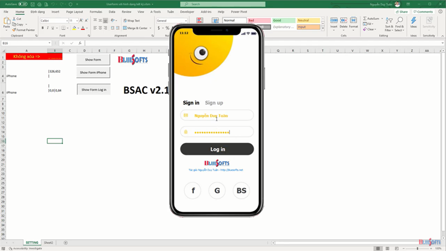Click the Borders icon
446x251 pixels.
pos(64,28)
